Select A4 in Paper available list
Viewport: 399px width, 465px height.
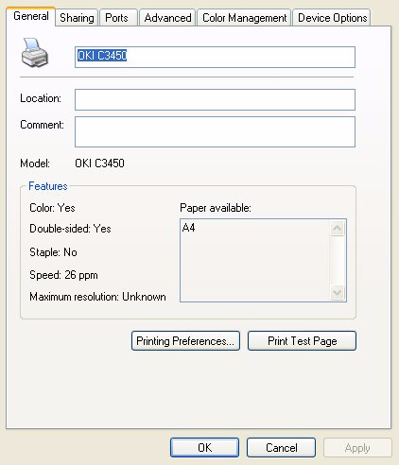pos(189,228)
